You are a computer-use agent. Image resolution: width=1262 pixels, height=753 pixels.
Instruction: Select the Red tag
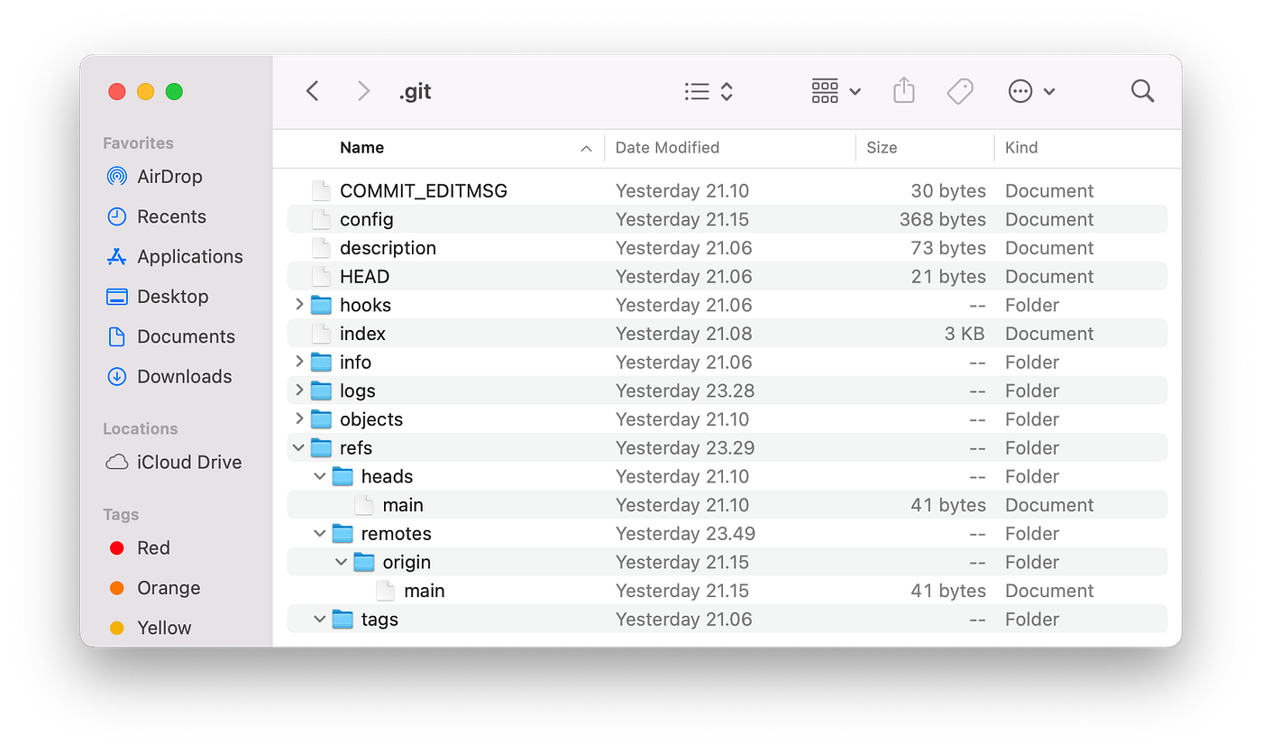pos(140,548)
